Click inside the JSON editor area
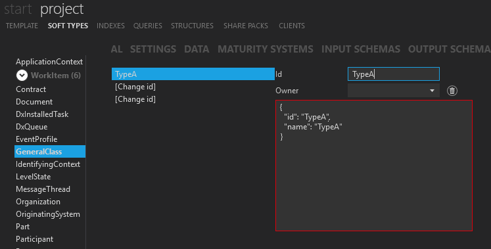 pyautogui.click(x=374, y=166)
